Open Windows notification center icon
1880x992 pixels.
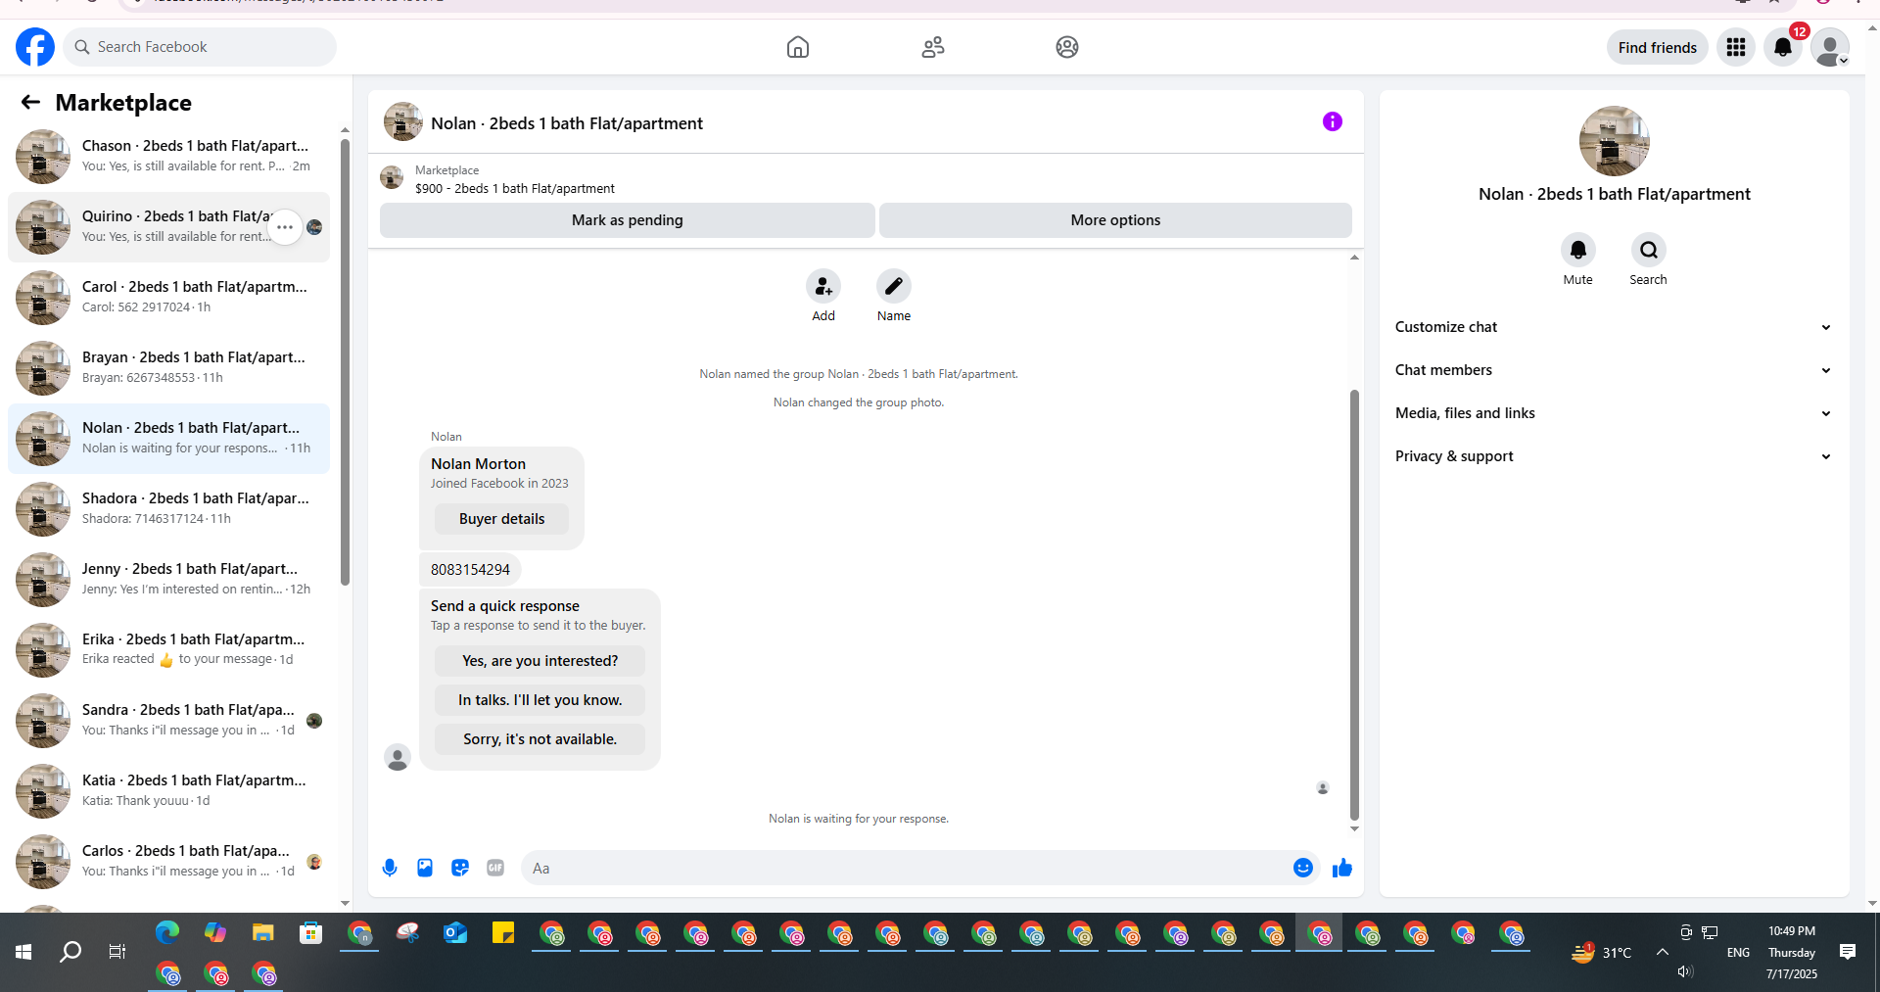[1848, 952]
